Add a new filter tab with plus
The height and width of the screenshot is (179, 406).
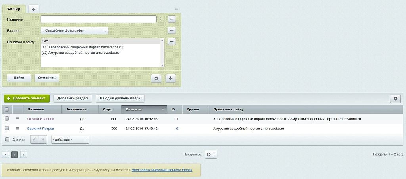(x=34, y=9)
